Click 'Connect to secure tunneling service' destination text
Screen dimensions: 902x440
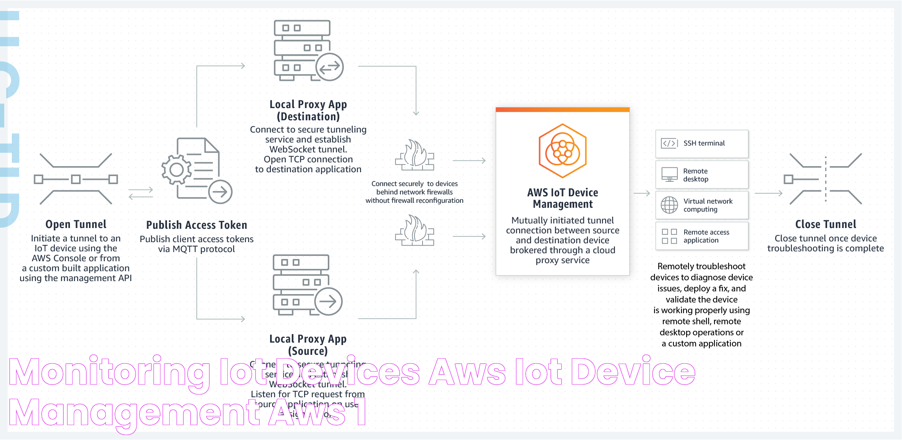(308, 149)
